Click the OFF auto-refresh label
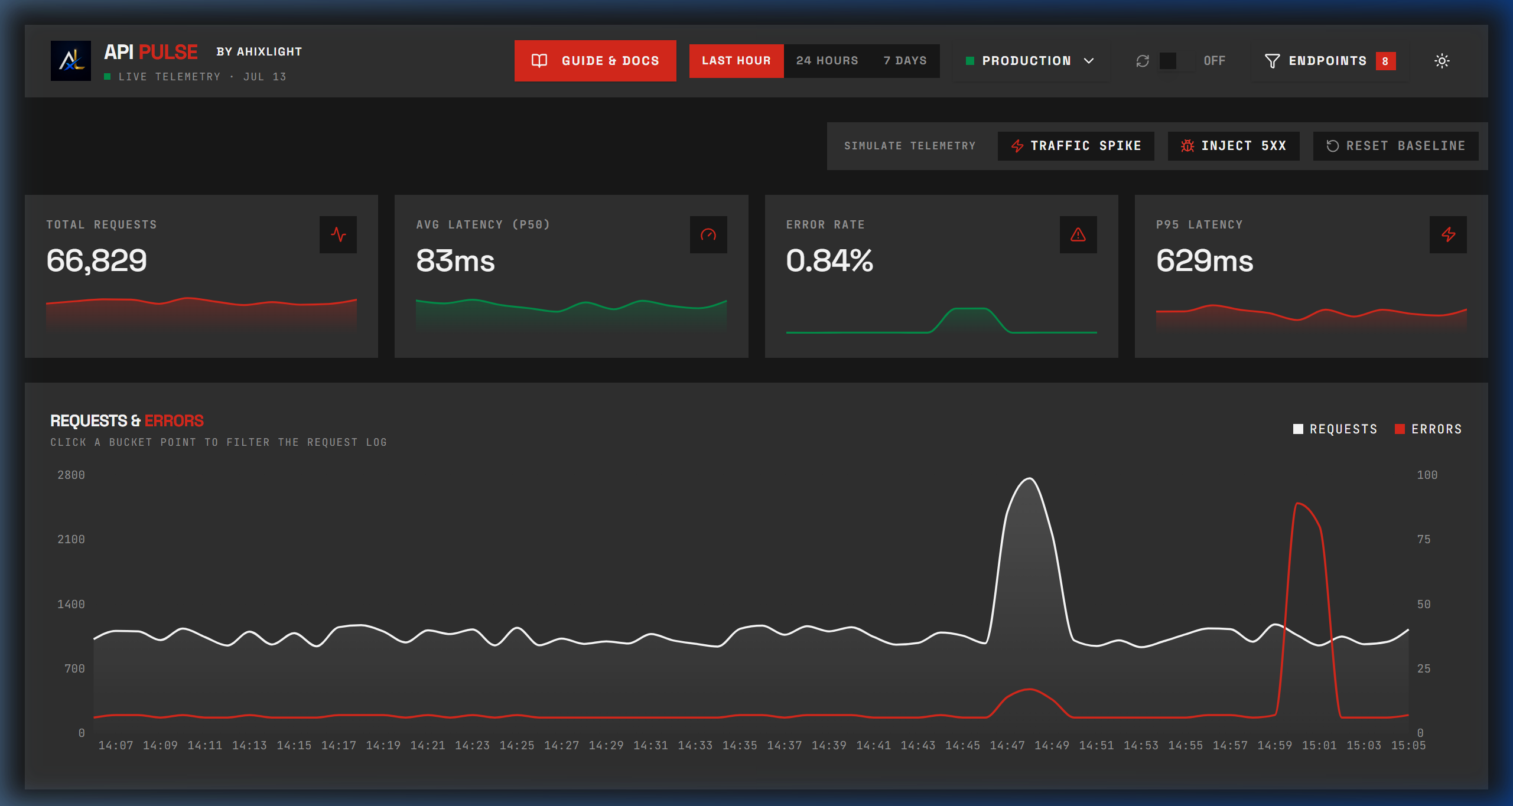Image resolution: width=1513 pixels, height=806 pixels. pyautogui.click(x=1215, y=61)
